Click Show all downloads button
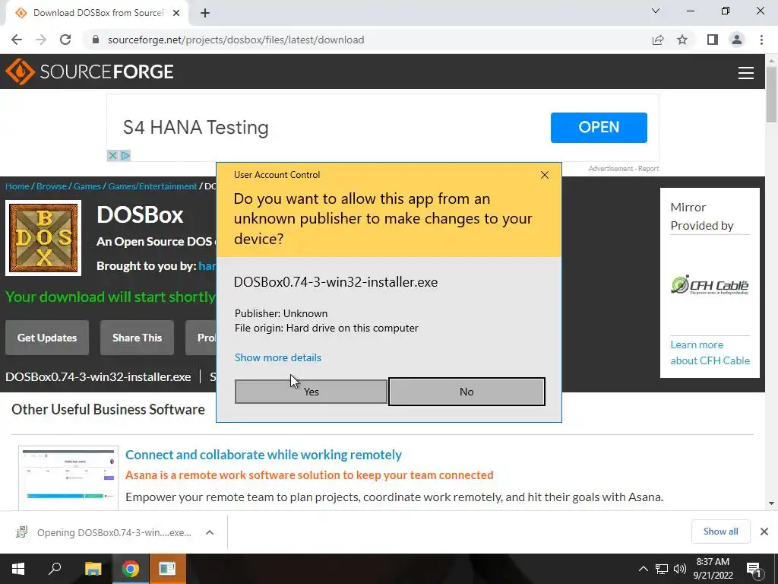Image resolution: width=778 pixels, height=584 pixels. (720, 532)
